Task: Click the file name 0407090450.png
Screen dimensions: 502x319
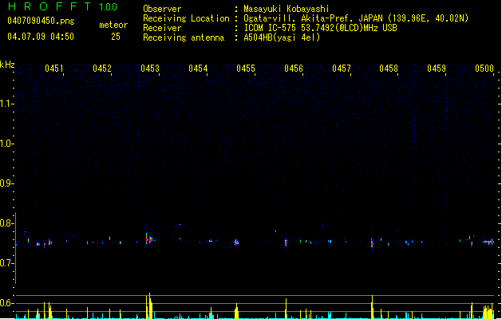Action: tap(41, 21)
